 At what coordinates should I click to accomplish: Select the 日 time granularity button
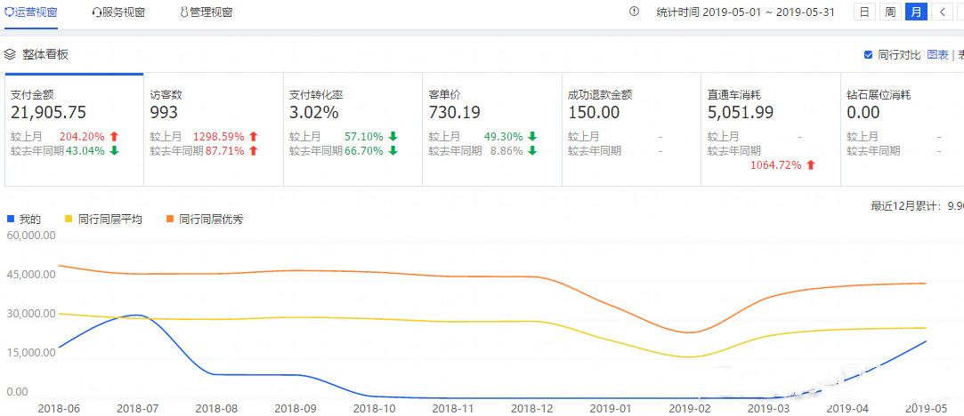tap(863, 12)
